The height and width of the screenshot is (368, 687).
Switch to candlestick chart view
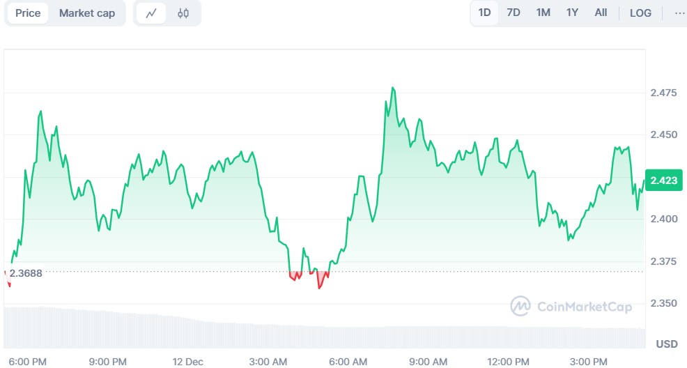[x=183, y=13]
